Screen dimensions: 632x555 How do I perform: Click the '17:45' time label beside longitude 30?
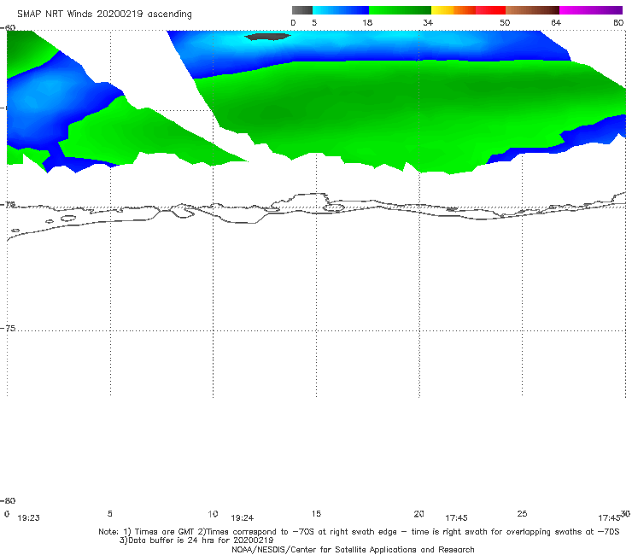tap(609, 518)
